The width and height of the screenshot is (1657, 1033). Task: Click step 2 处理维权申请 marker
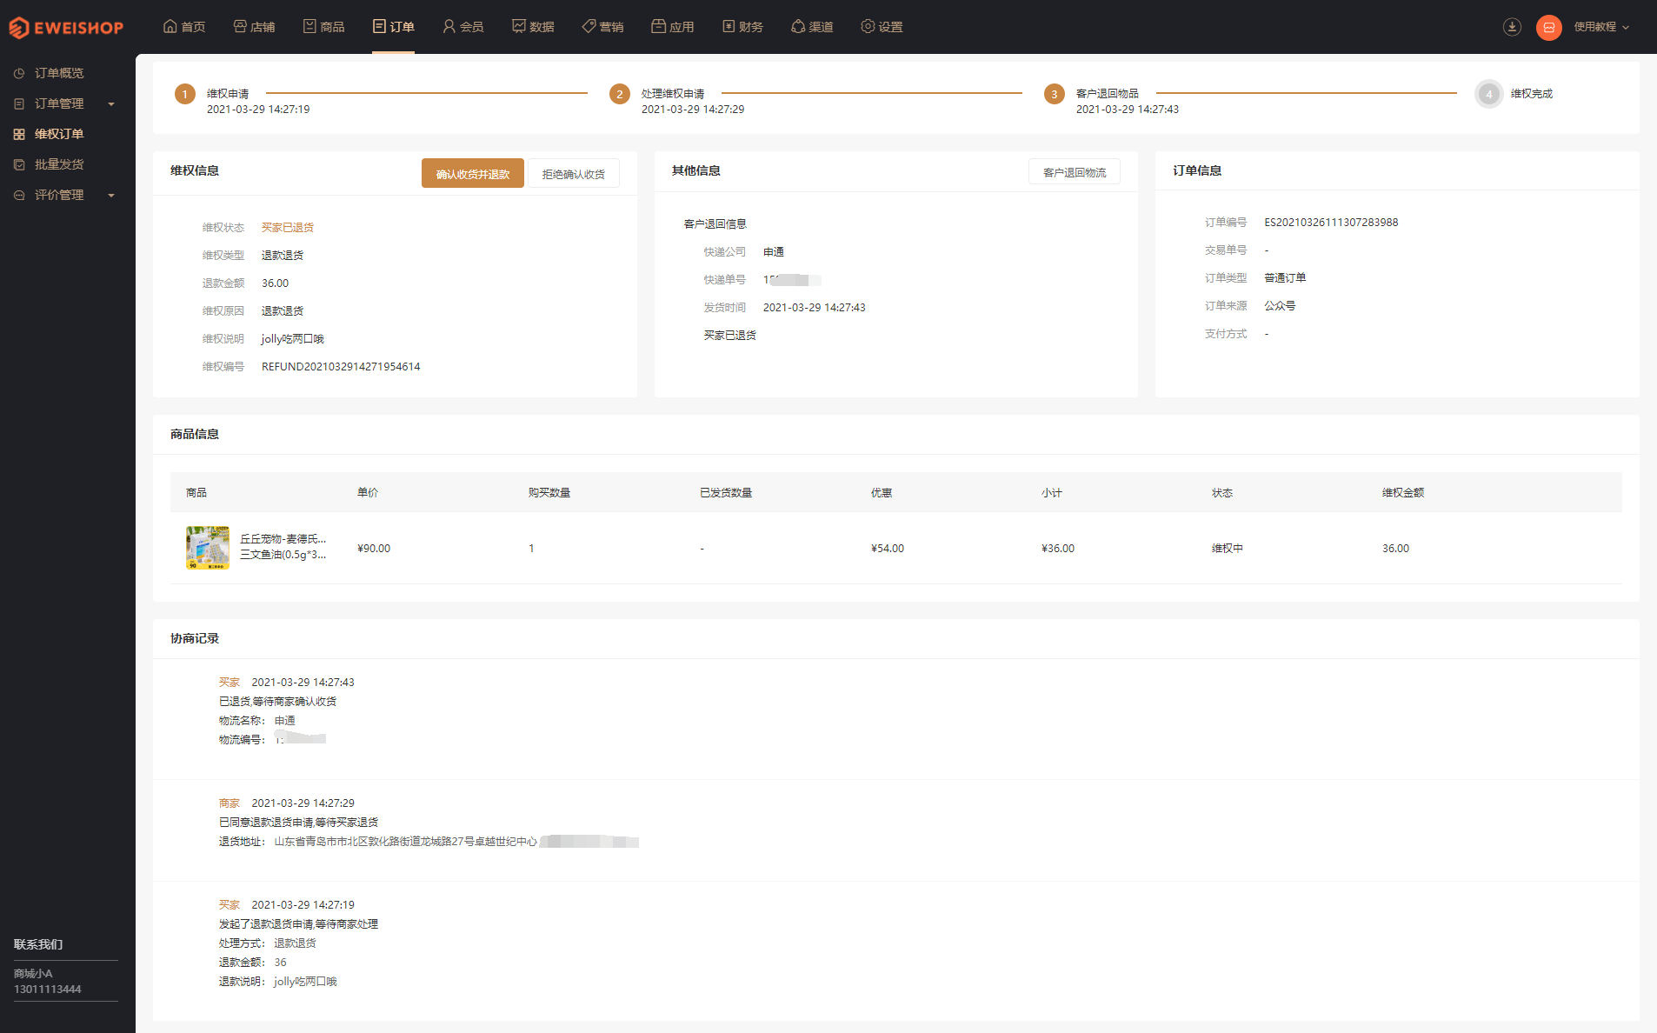pos(619,94)
